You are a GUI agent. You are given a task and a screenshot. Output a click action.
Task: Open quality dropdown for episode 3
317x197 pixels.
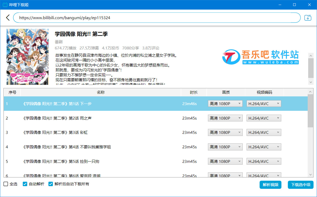coord(225,132)
